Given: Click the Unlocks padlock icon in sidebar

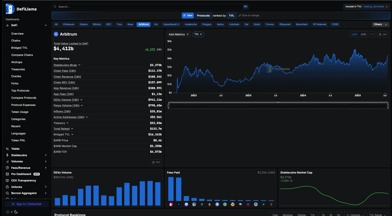Looking at the screenshot, I should 8,187.
